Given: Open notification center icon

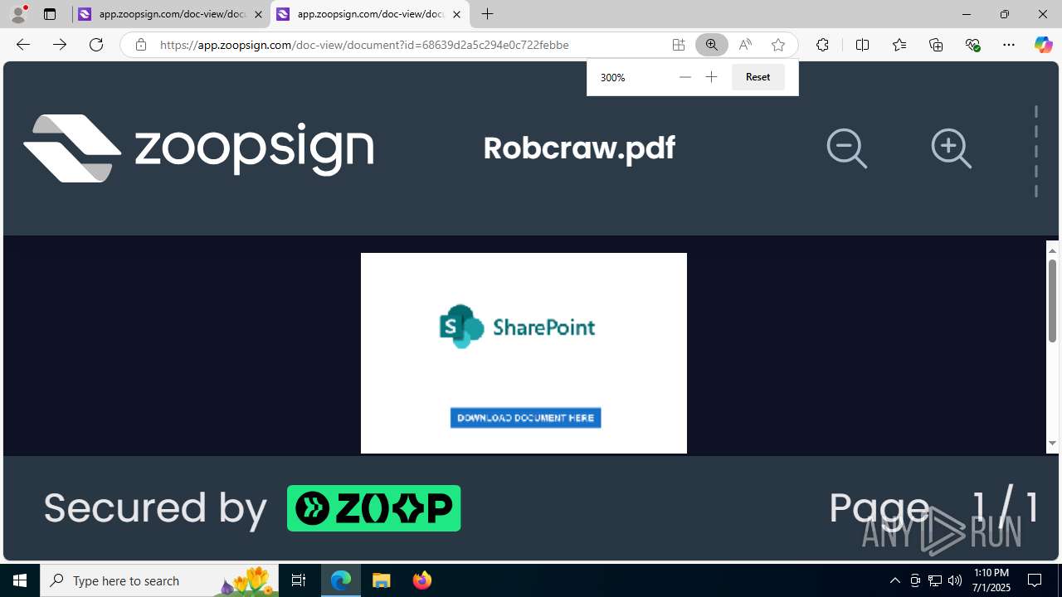Looking at the screenshot, I should [x=1035, y=580].
